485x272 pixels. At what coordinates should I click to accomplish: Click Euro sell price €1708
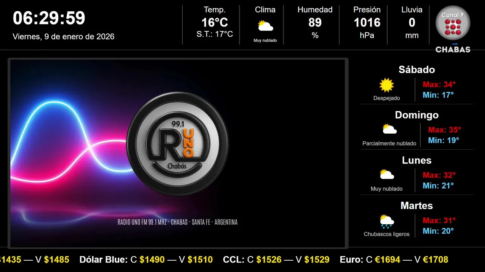pyautogui.click(x=435, y=260)
